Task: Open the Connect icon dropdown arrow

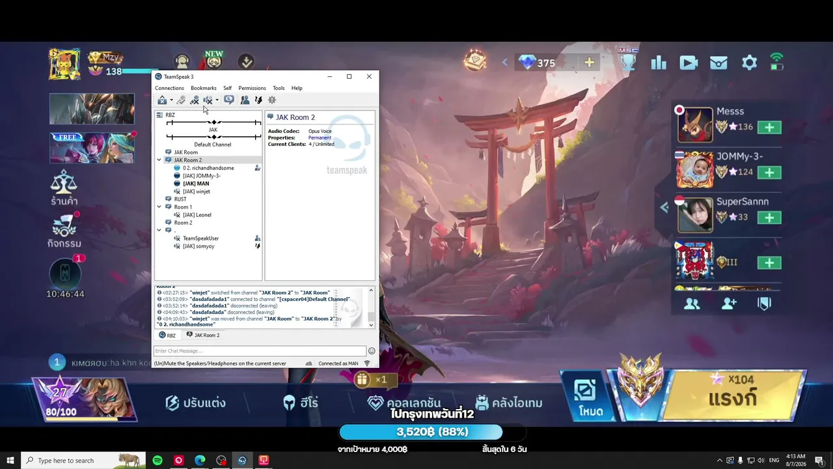Action: tap(171, 100)
